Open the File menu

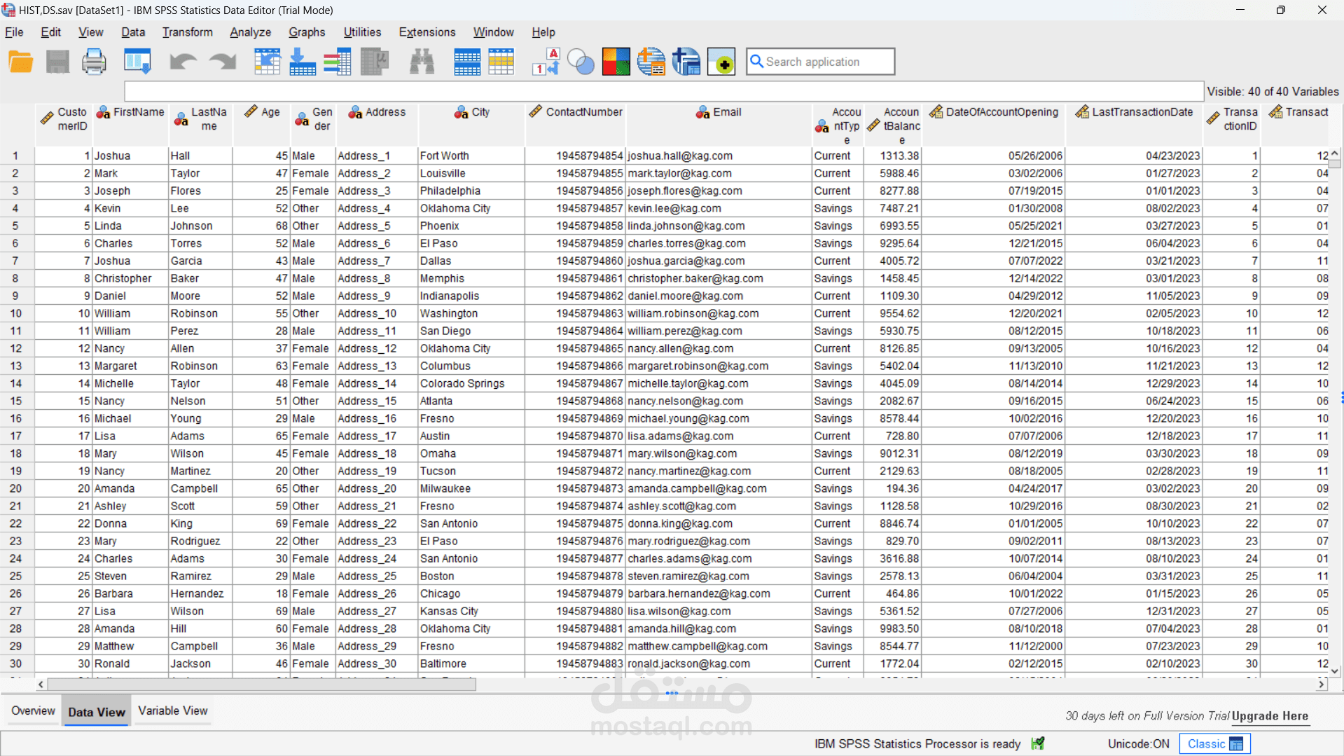coord(14,32)
